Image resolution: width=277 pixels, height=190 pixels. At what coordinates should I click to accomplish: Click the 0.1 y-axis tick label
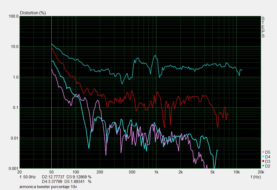[15, 108]
